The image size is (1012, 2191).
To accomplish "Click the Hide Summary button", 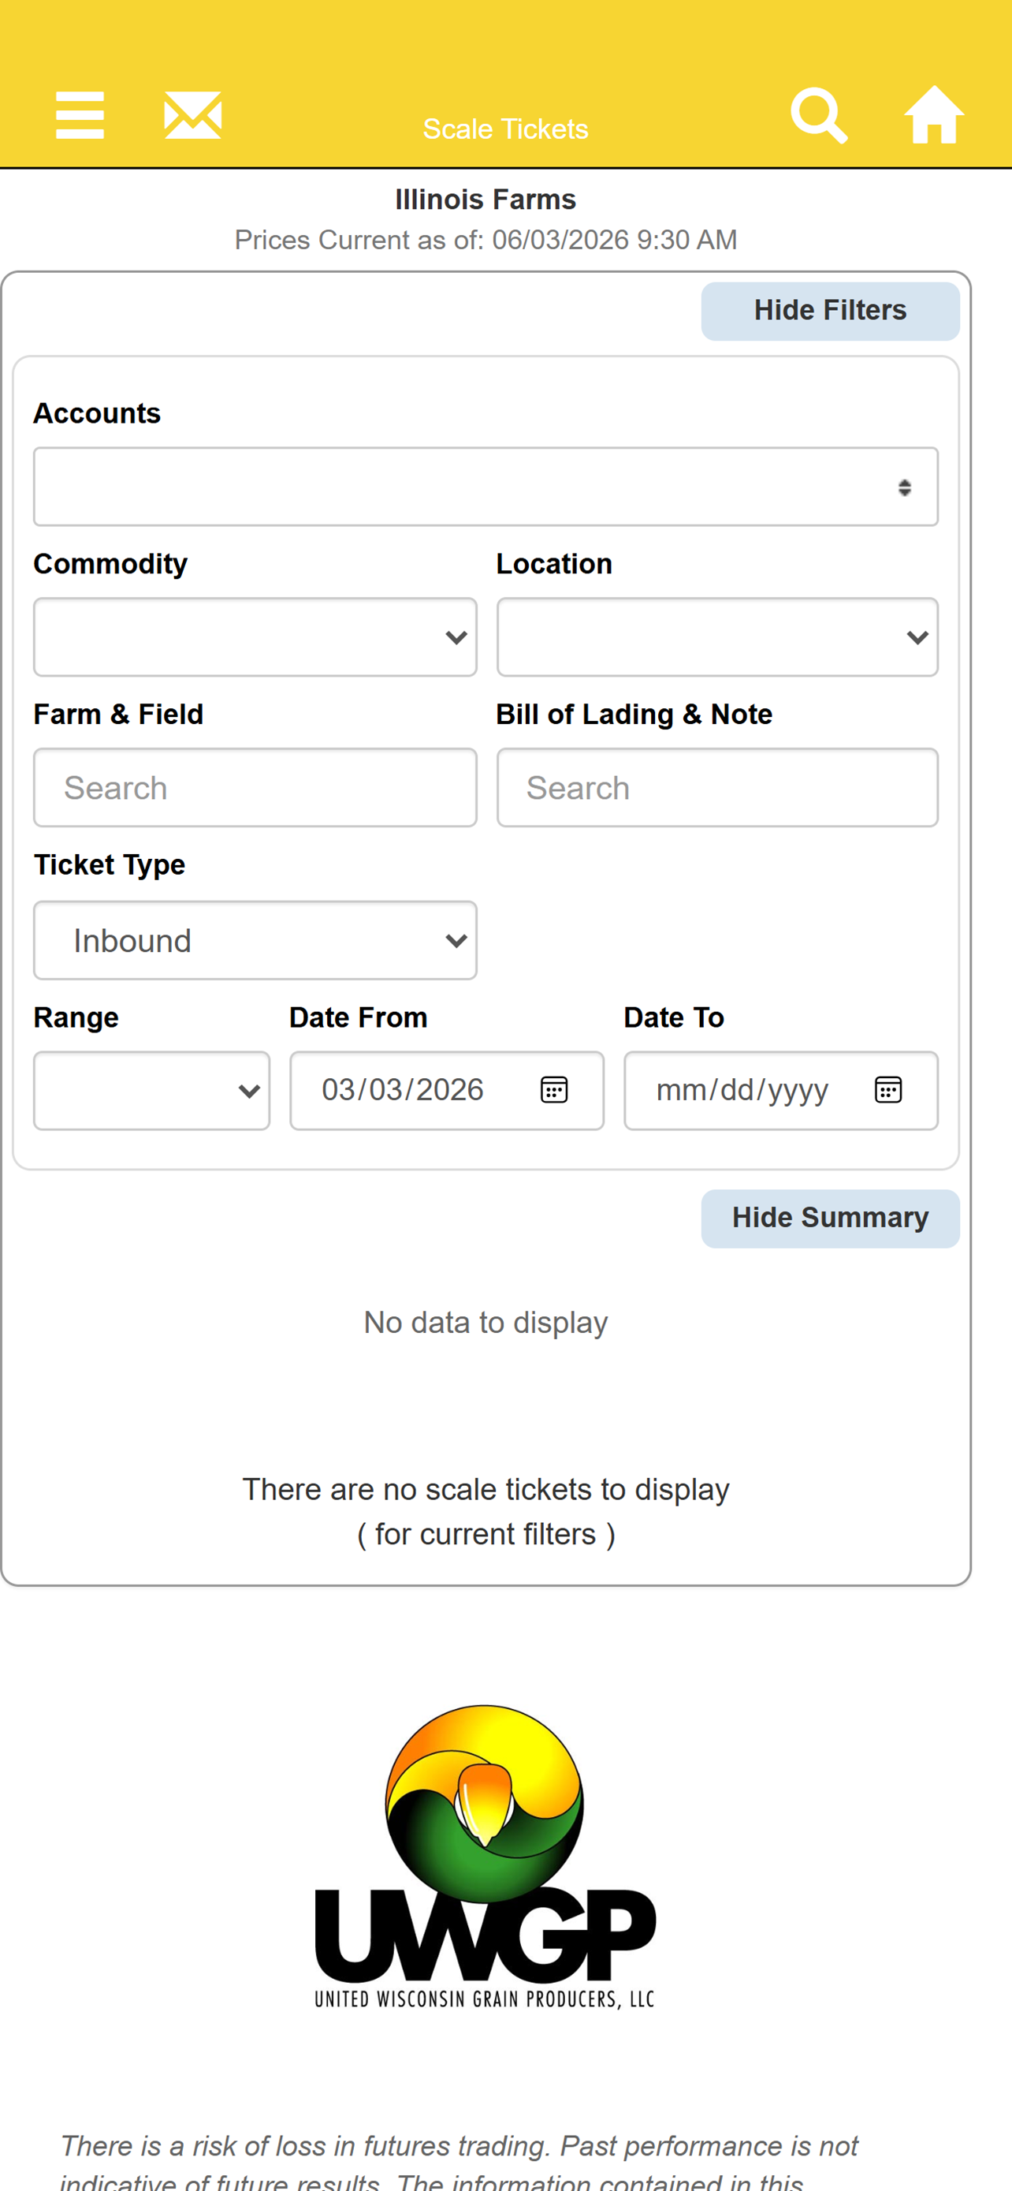I will (x=830, y=1219).
